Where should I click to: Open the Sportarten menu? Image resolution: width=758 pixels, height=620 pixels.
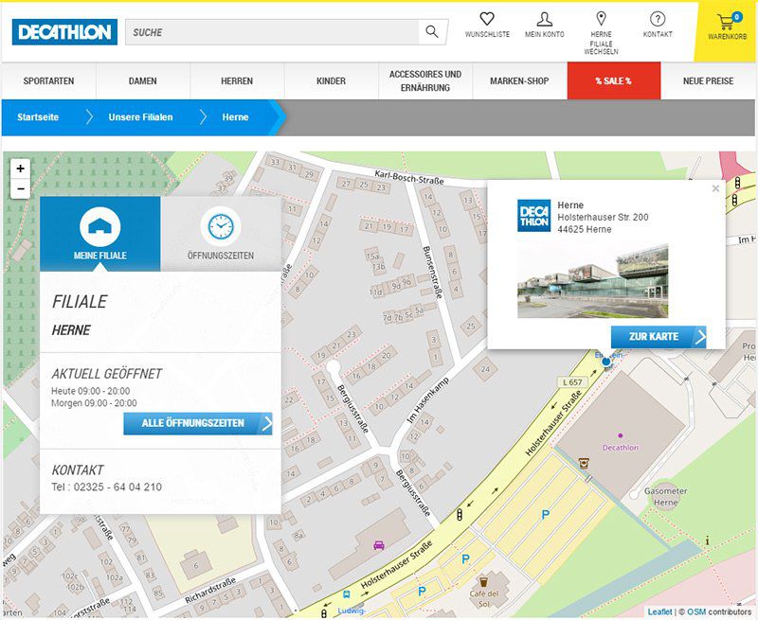(49, 81)
